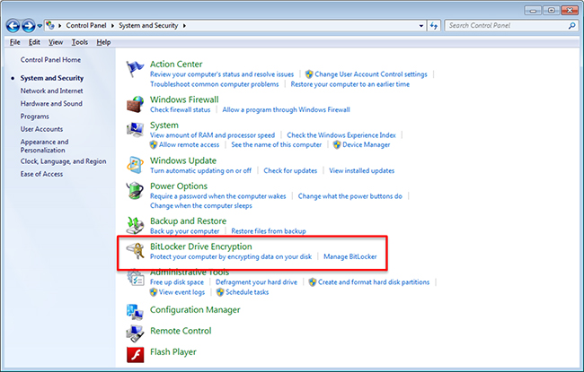
Task: Click Restore files from backup
Action: (x=269, y=230)
